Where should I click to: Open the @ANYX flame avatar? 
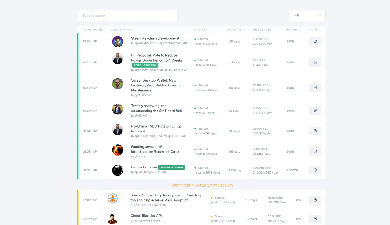coord(118,150)
